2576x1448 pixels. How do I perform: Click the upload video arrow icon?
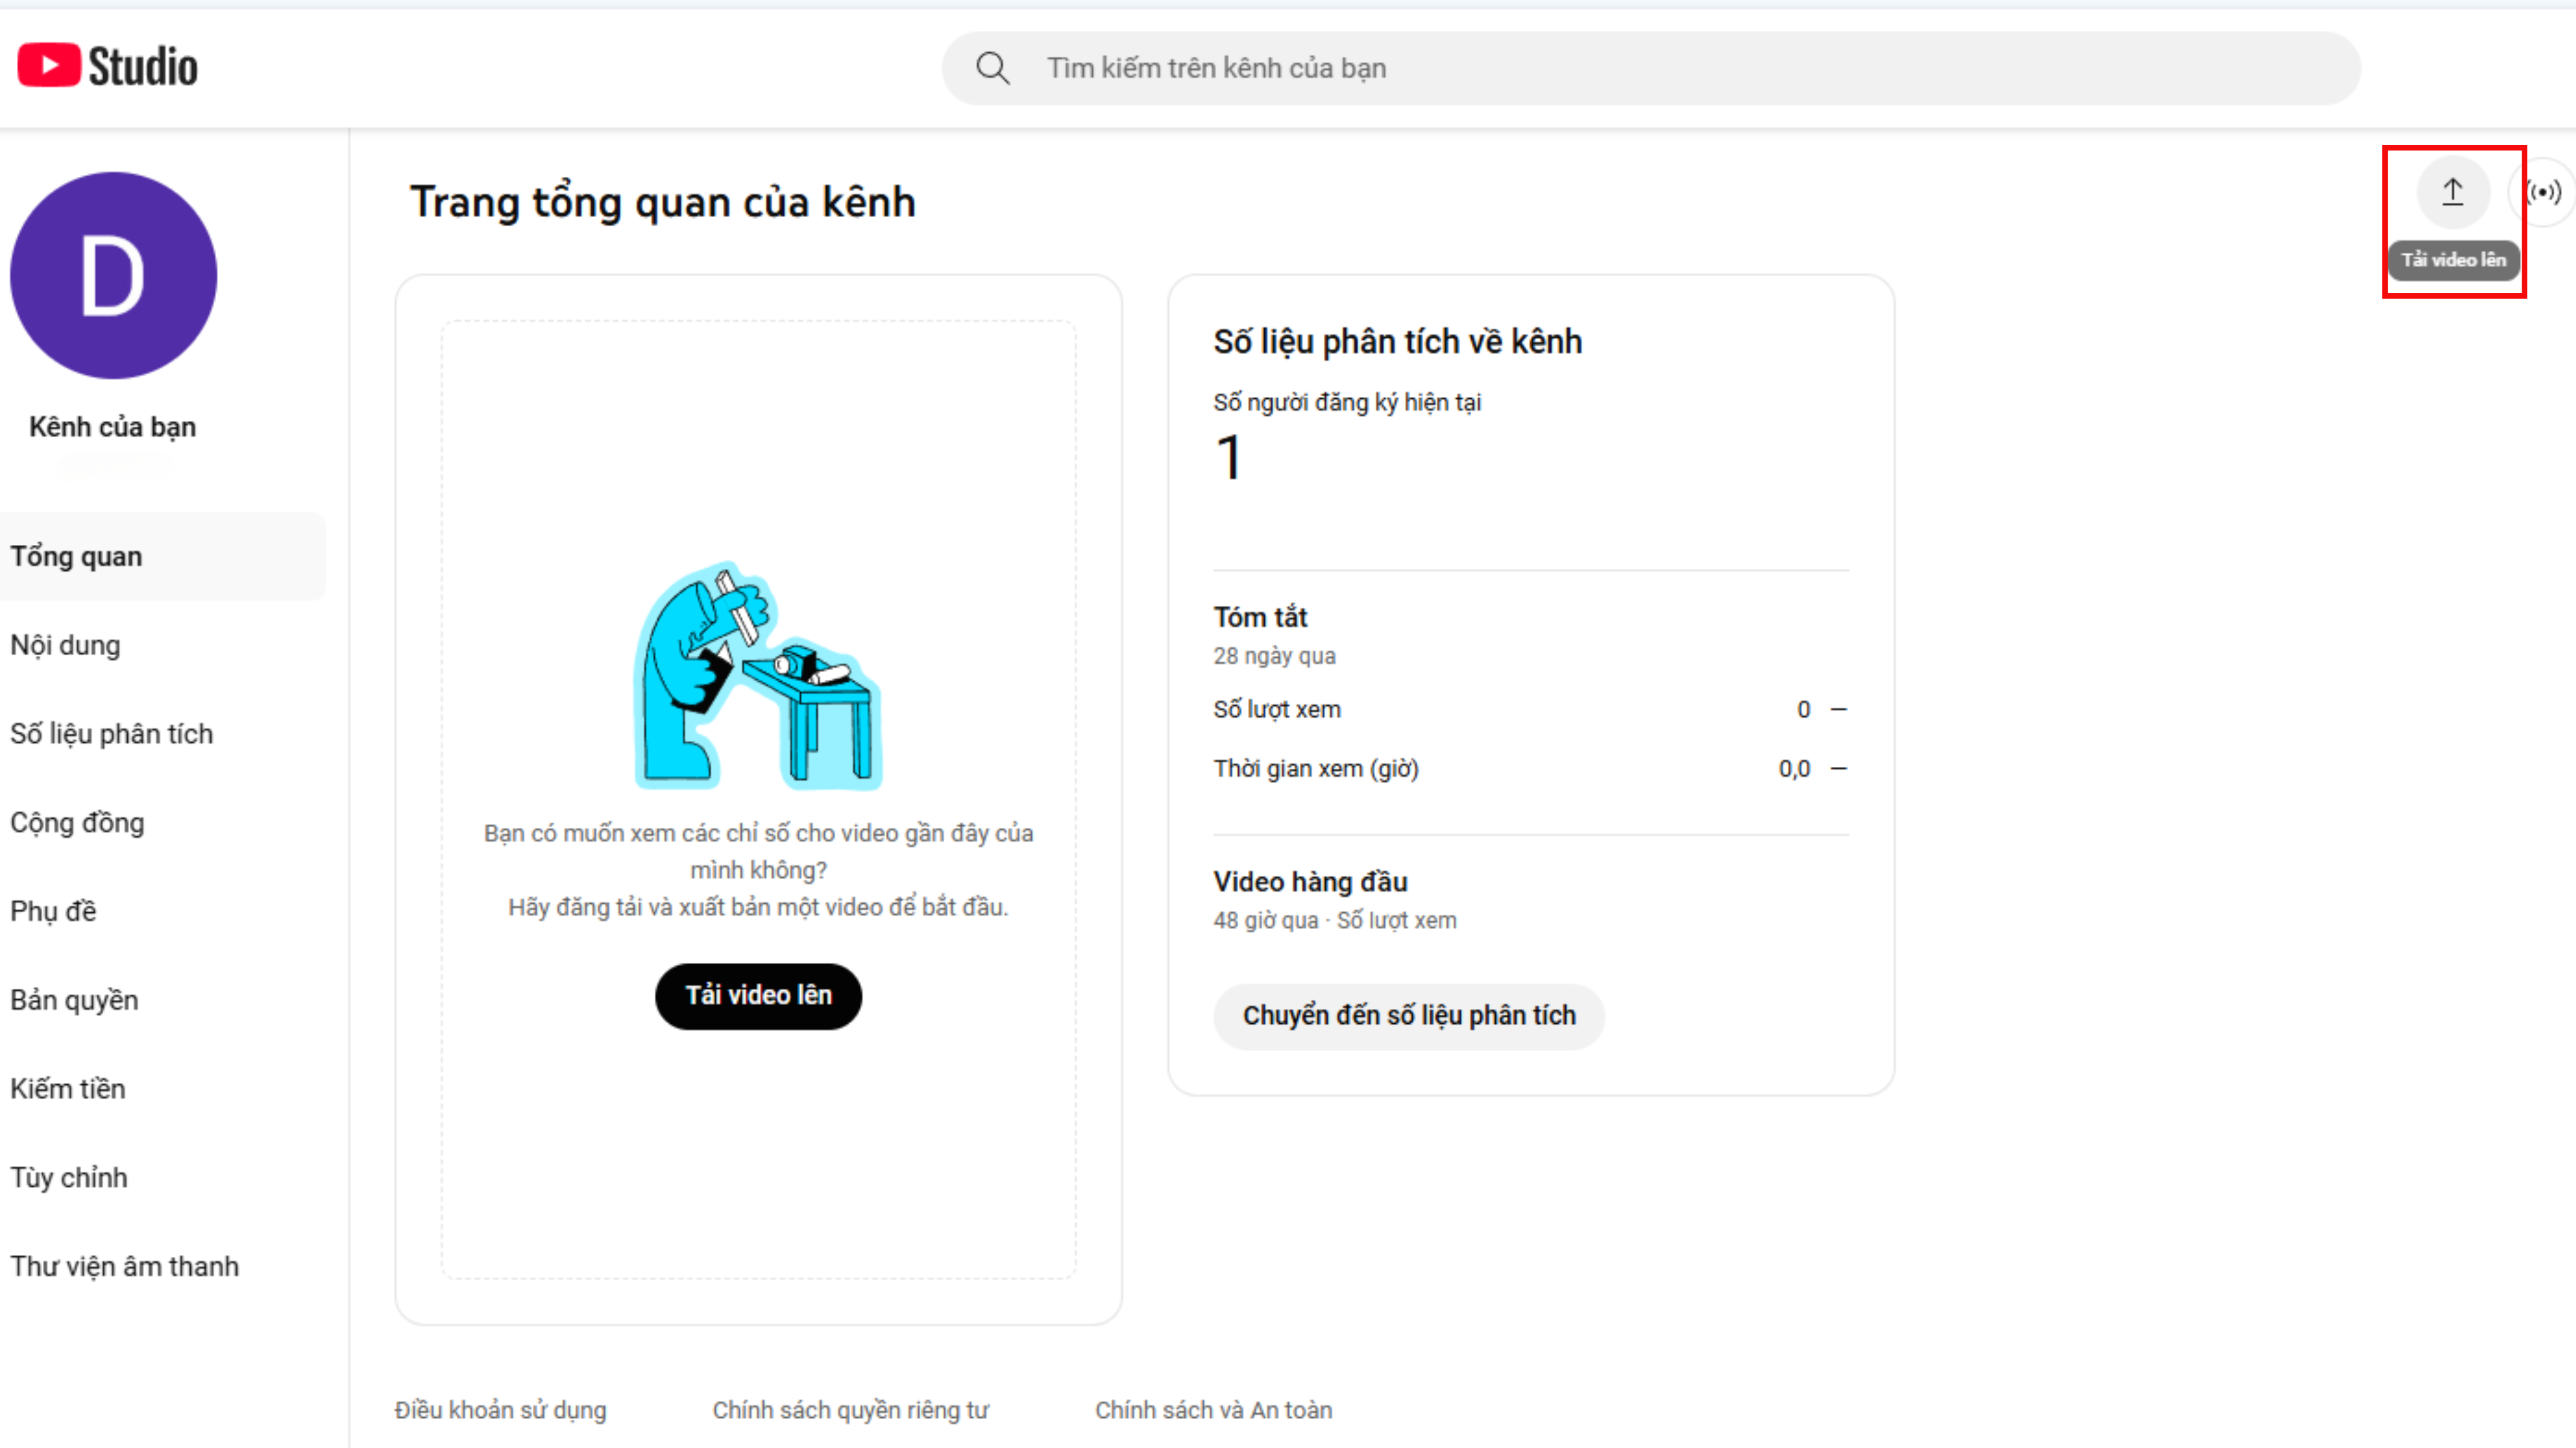pyautogui.click(x=2452, y=192)
